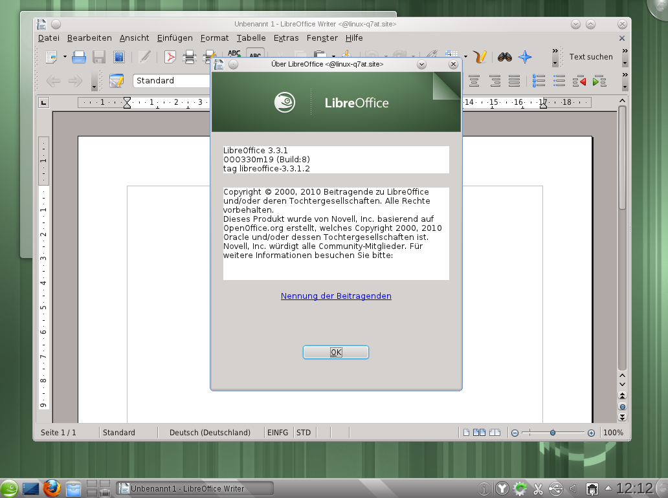The height and width of the screenshot is (498, 668).
Task: Click the Navigator compass icon
Action: pos(525,57)
